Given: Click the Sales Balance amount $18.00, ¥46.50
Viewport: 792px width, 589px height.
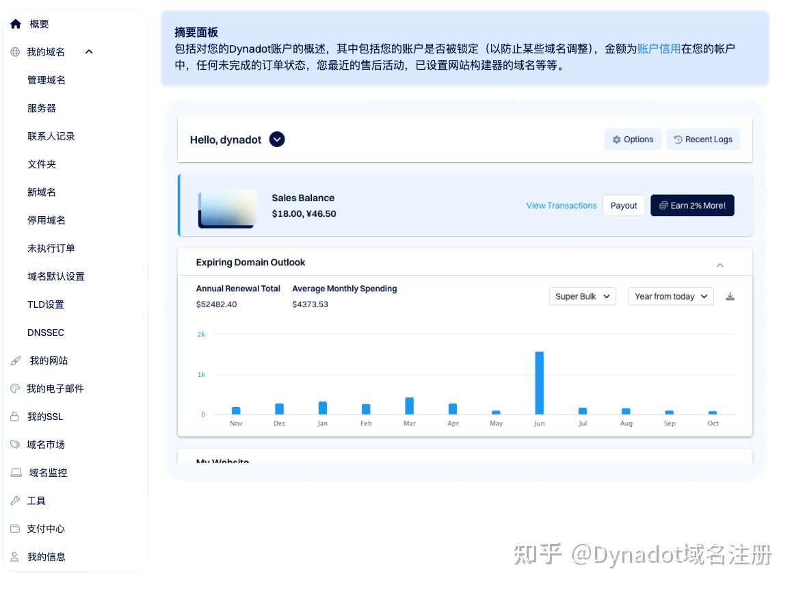Looking at the screenshot, I should 304,213.
